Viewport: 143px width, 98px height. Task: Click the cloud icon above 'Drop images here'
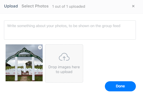click(64, 57)
